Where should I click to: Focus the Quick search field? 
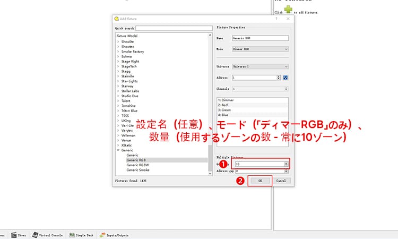(x=174, y=28)
